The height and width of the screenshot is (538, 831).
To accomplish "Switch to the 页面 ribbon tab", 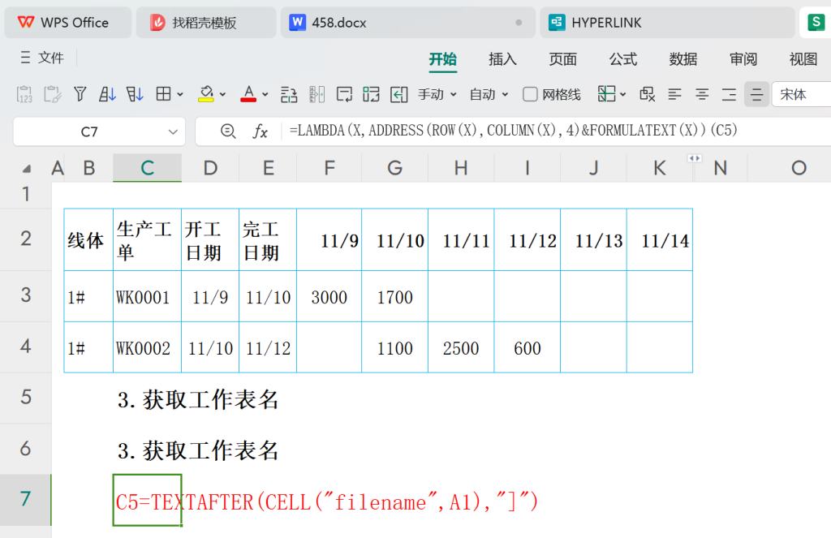I will coord(562,59).
